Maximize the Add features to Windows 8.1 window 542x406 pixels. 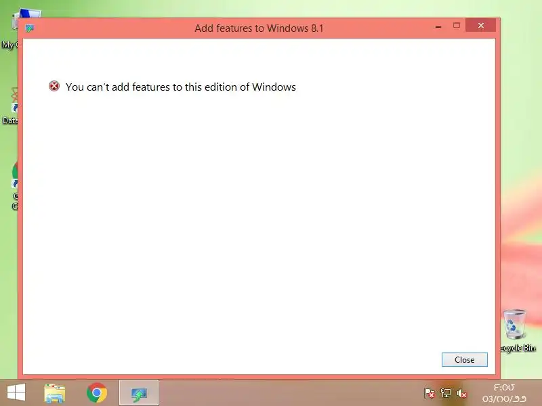456,26
